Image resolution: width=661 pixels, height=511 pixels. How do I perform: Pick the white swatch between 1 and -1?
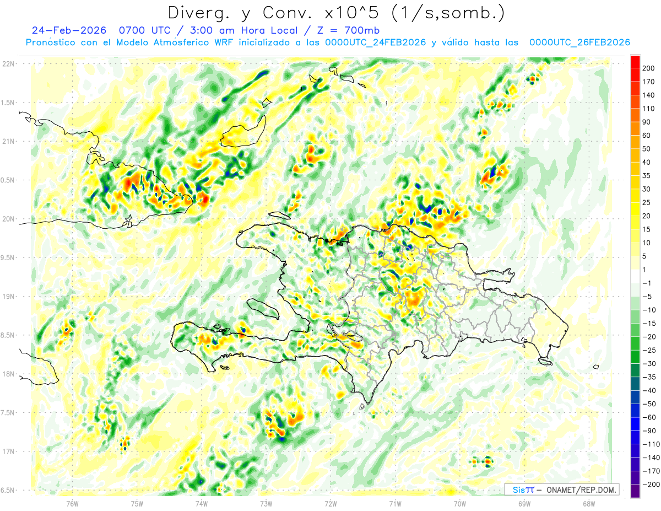click(635, 277)
